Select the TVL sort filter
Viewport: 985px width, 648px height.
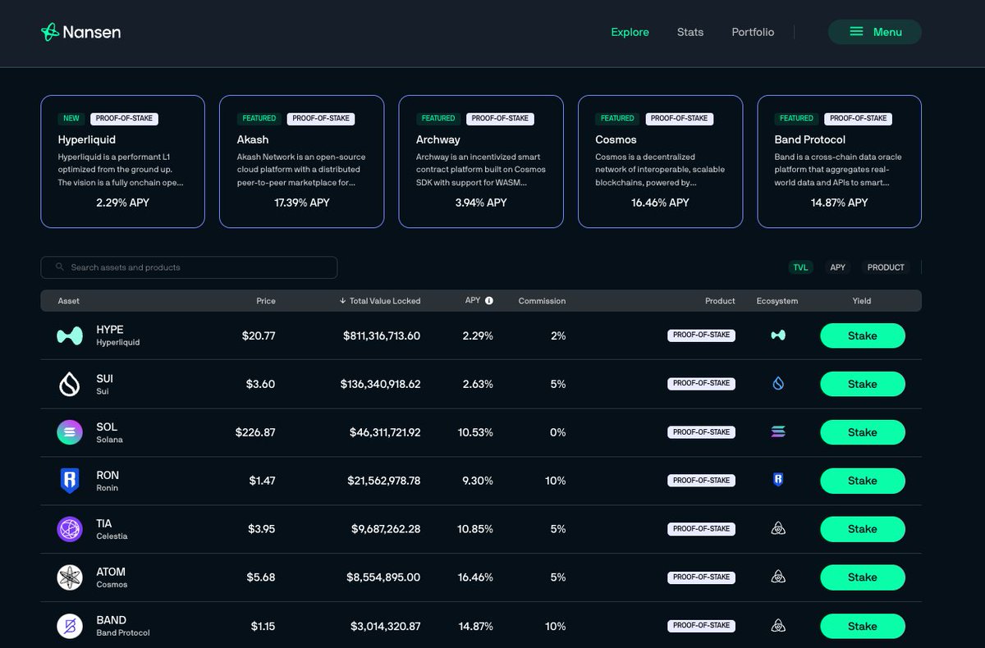coord(800,267)
